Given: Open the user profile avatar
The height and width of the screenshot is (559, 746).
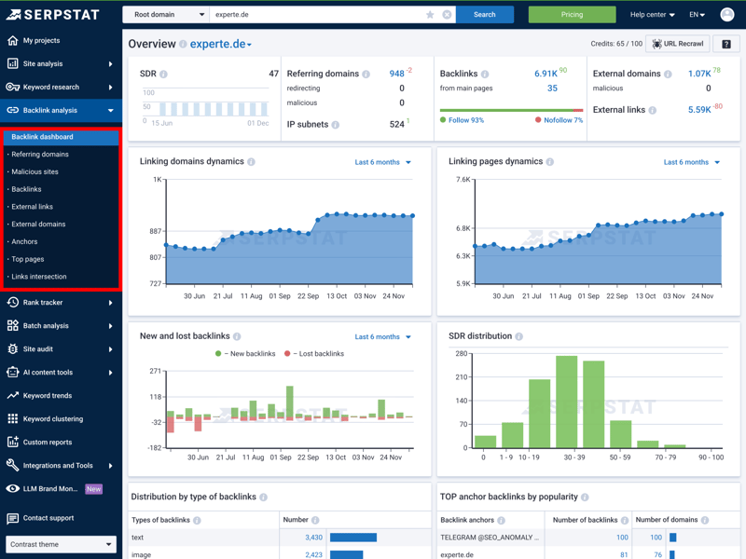Looking at the screenshot, I should click(726, 15).
